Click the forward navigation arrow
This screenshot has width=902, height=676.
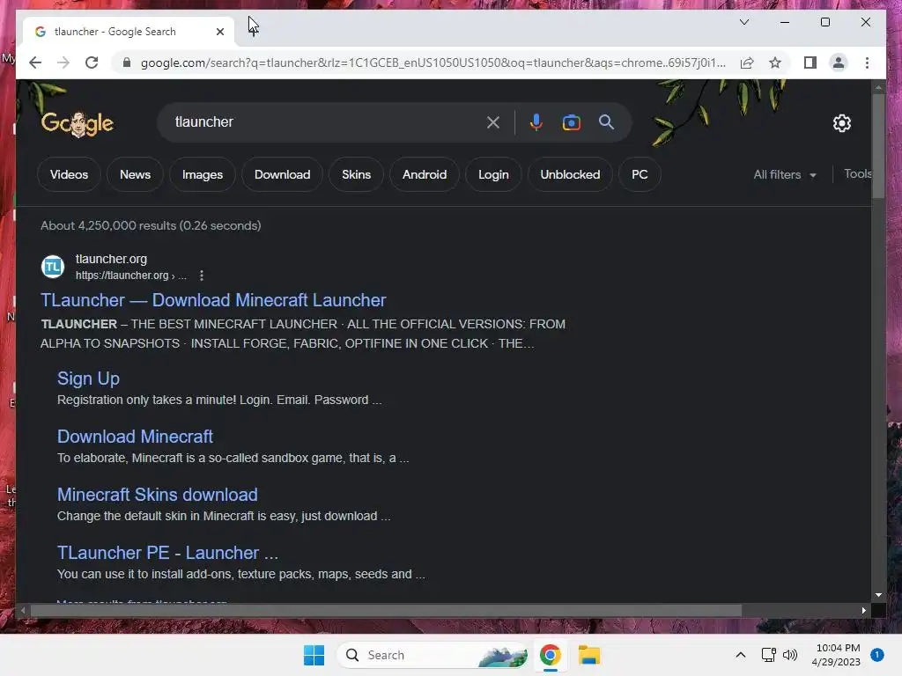click(63, 62)
